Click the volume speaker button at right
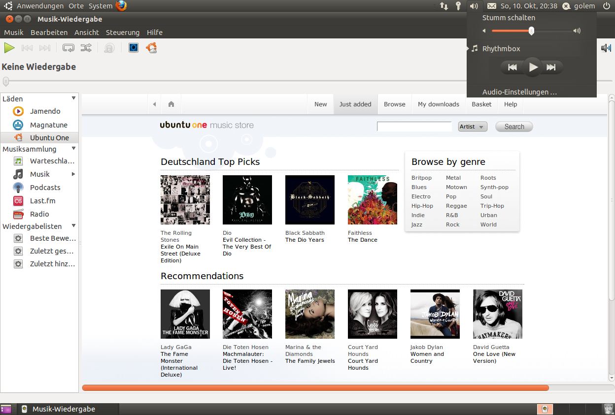615x415 pixels. 606,48
